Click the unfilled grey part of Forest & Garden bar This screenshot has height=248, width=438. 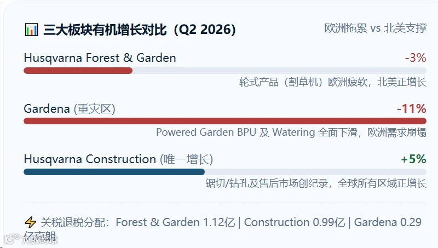279,71
